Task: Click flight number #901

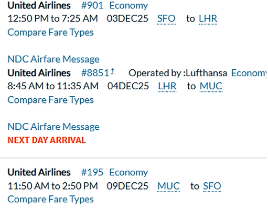Action: (x=92, y=6)
